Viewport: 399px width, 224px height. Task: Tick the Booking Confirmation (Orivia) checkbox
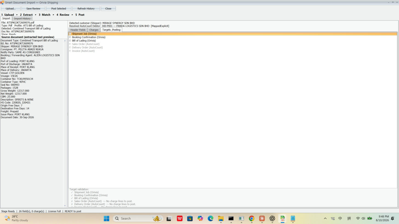click(x=70, y=37)
